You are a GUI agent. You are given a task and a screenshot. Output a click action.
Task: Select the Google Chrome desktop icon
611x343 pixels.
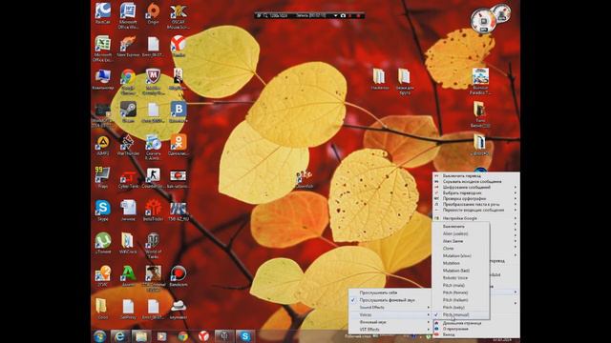(x=128, y=81)
